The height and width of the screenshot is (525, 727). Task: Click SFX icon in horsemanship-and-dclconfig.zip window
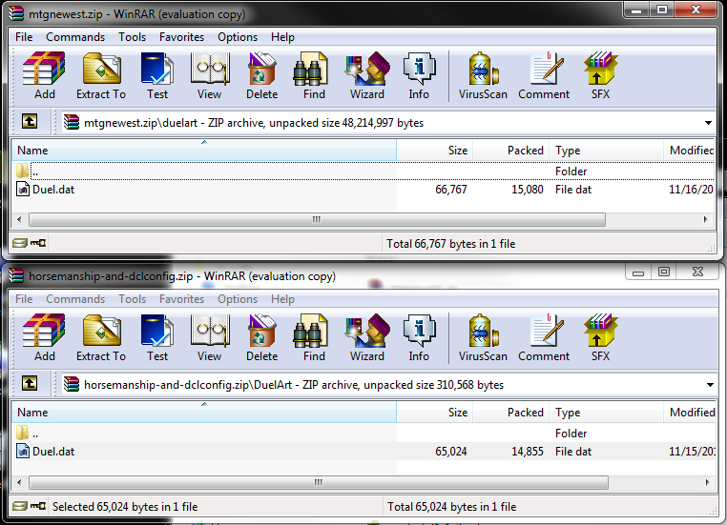[600, 338]
